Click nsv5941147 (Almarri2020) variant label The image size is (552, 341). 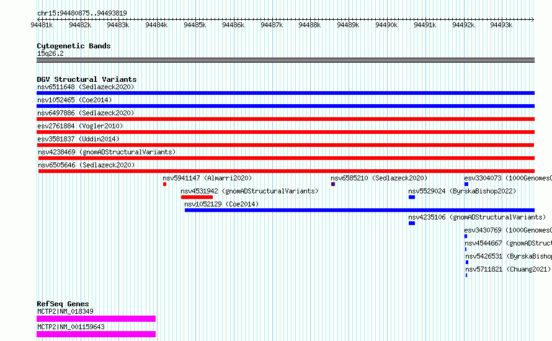[207, 178]
